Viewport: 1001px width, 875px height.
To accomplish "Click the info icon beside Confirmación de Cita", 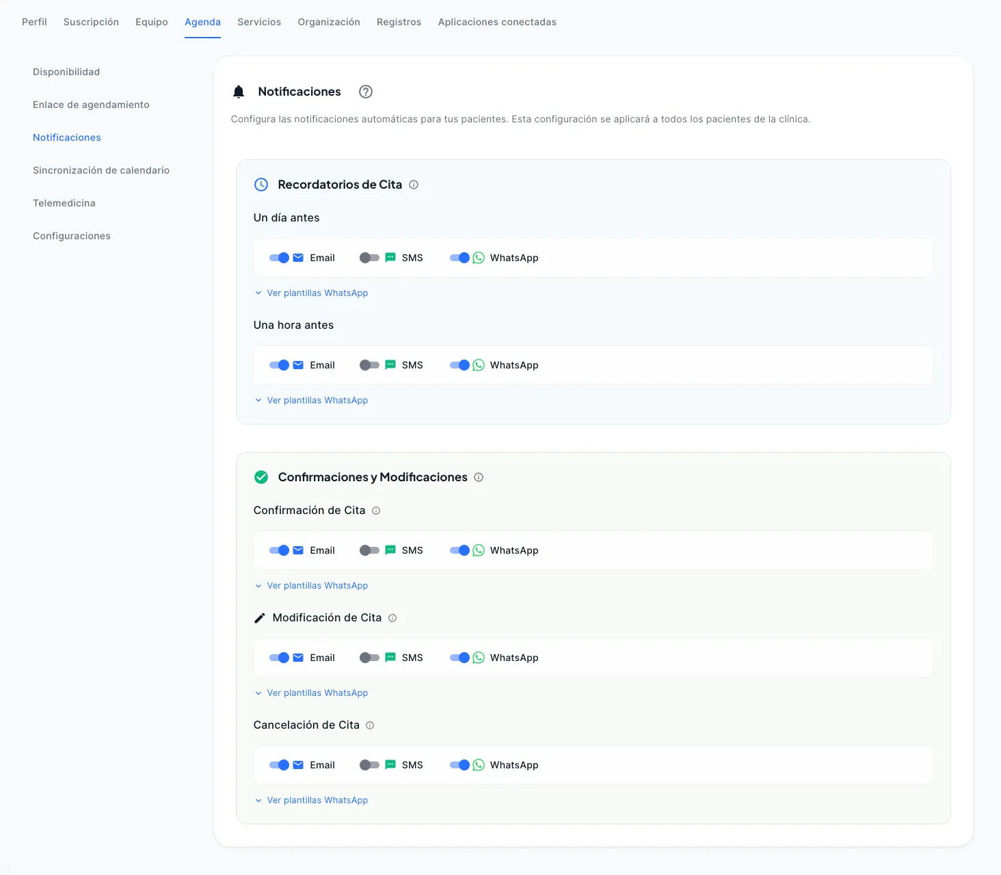I will coord(376,511).
